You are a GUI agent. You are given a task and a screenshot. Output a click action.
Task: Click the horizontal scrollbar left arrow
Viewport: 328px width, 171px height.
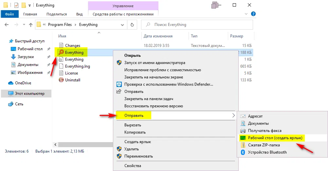(x=55, y=144)
